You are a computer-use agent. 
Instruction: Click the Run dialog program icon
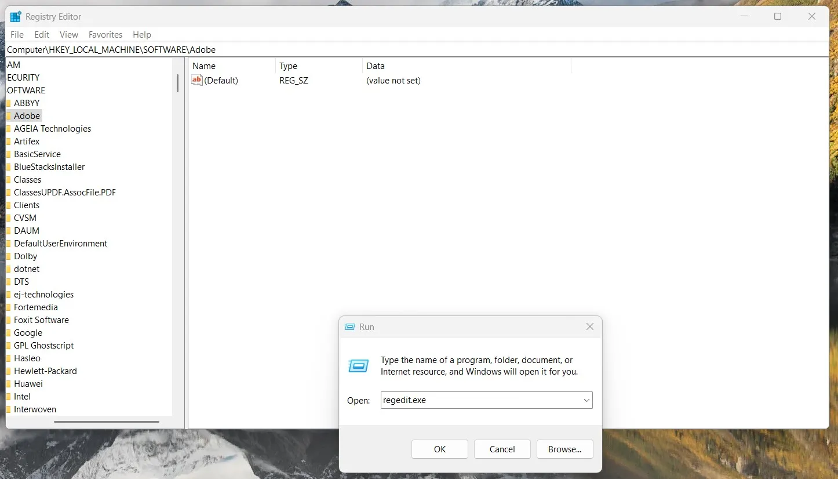358,366
